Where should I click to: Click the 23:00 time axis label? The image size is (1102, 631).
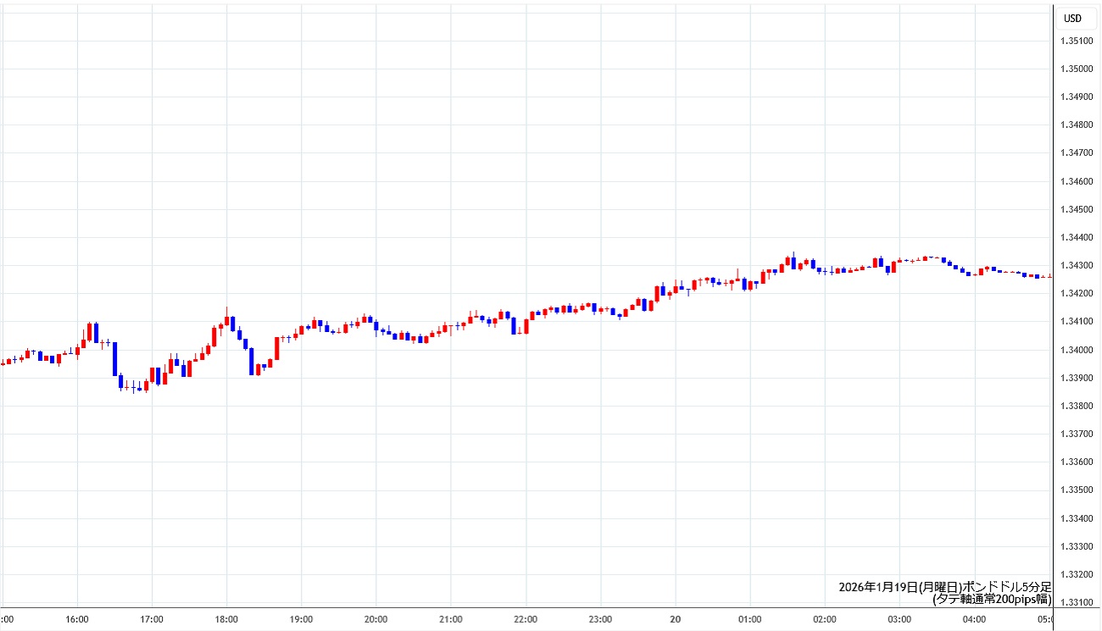(x=600, y=619)
